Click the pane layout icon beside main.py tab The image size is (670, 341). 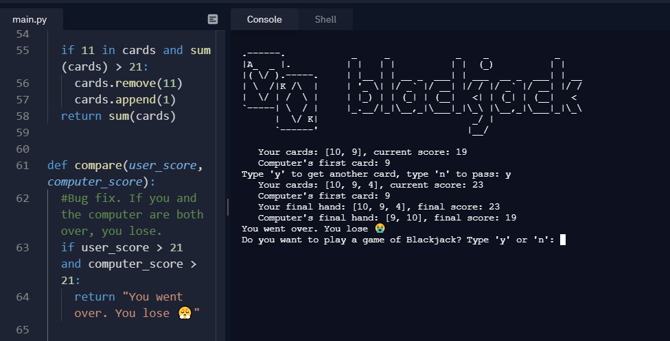pos(212,19)
